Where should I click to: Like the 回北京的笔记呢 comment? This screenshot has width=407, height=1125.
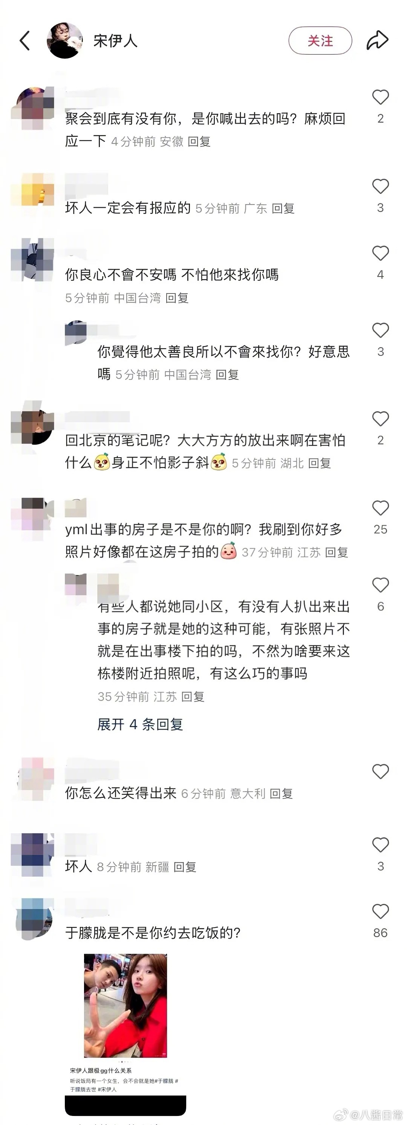click(x=380, y=418)
